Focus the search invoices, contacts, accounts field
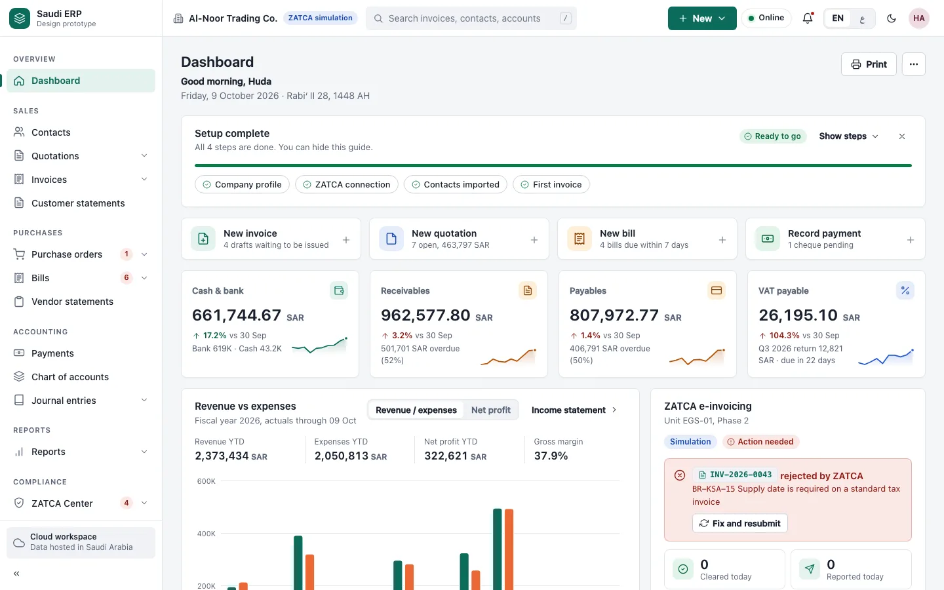 coord(471,18)
